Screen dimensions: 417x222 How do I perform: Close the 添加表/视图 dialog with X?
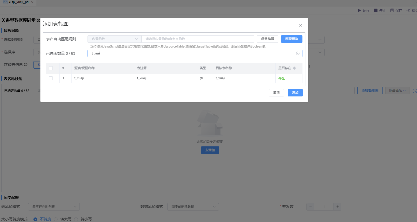[x=301, y=25]
